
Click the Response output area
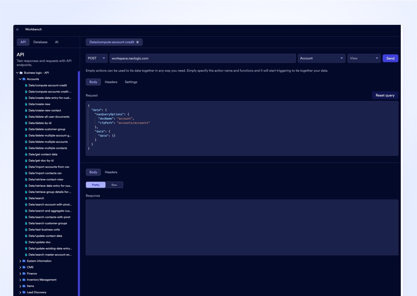click(x=242, y=227)
